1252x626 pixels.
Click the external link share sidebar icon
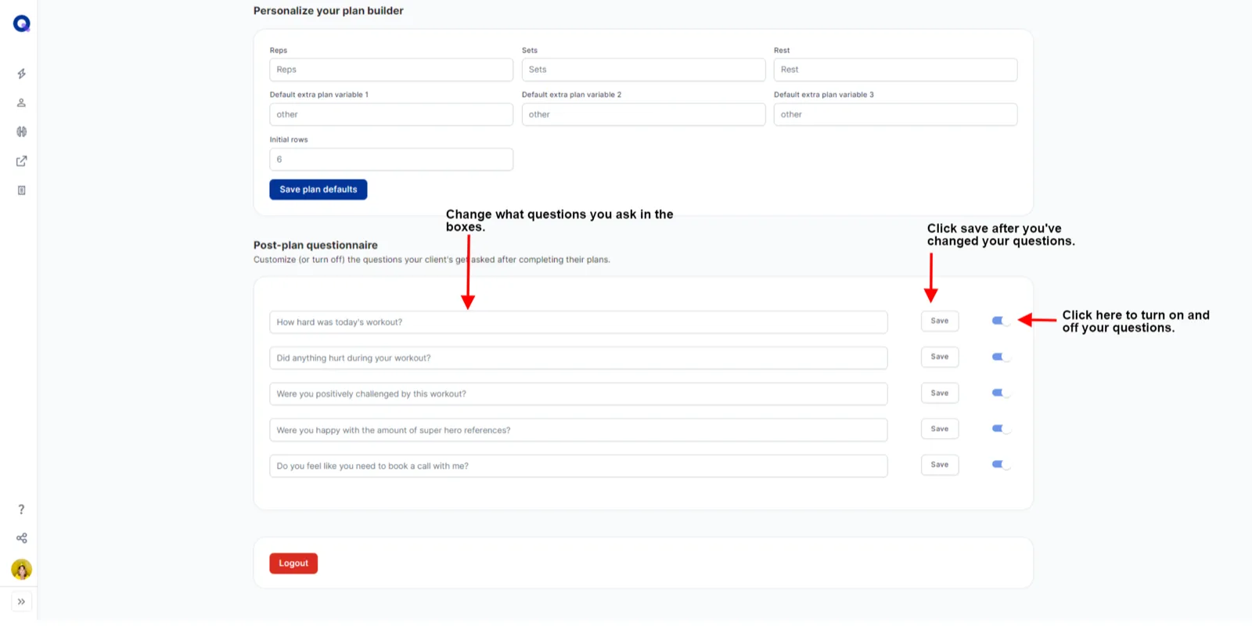click(x=22, y=161)
